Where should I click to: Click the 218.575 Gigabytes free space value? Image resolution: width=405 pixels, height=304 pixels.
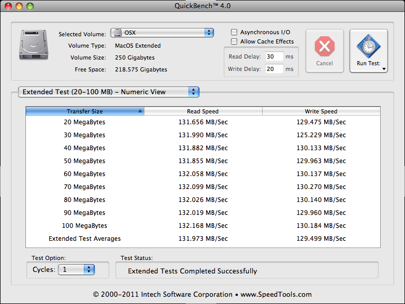[141, 69]
